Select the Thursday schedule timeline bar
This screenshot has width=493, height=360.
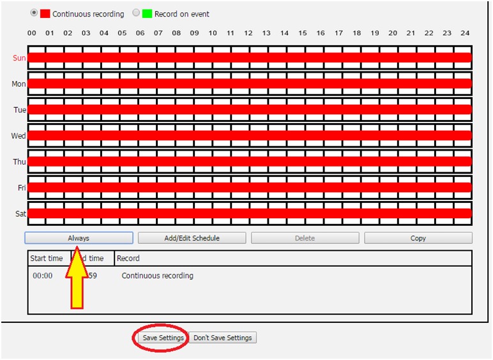tap(249, 161)
